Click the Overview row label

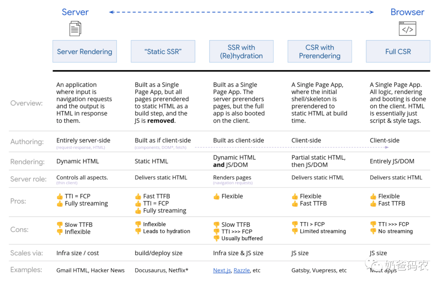pyautogui.click(x=27, y=103)
